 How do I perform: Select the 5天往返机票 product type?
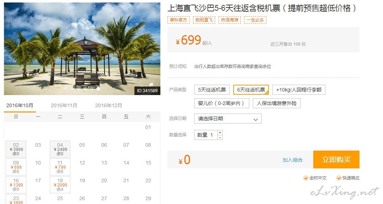click(212, 90)
